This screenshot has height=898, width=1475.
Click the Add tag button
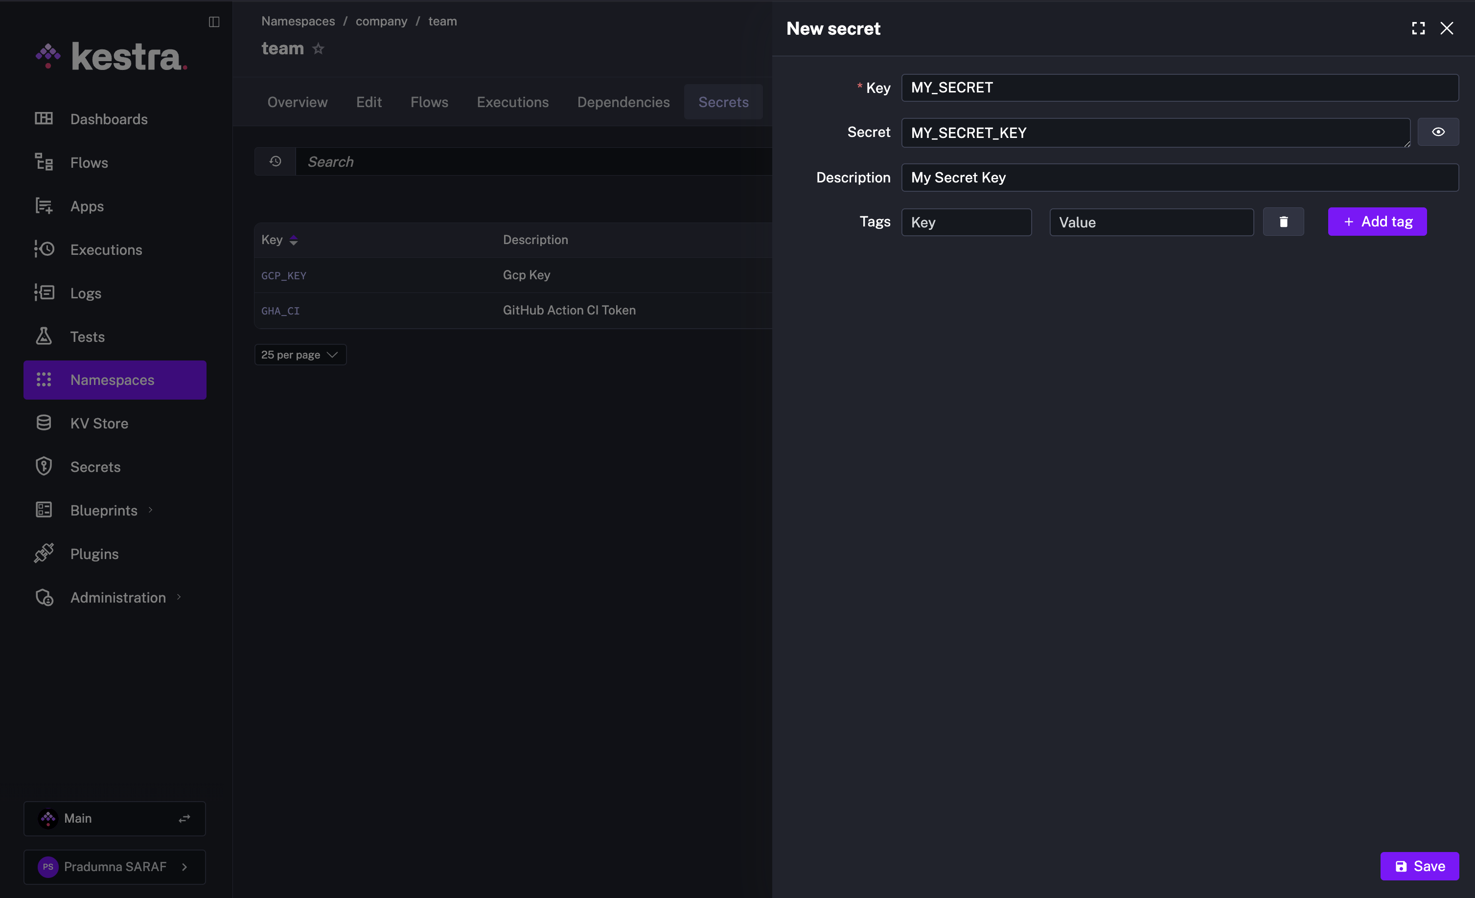pos(1377,222)
